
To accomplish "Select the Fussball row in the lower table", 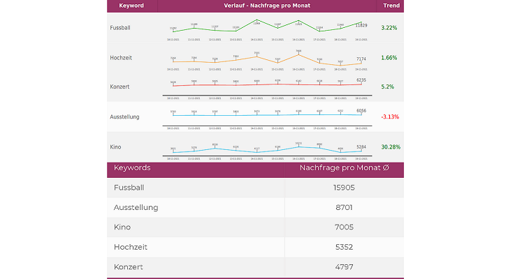I will click(x=255, y=188).
